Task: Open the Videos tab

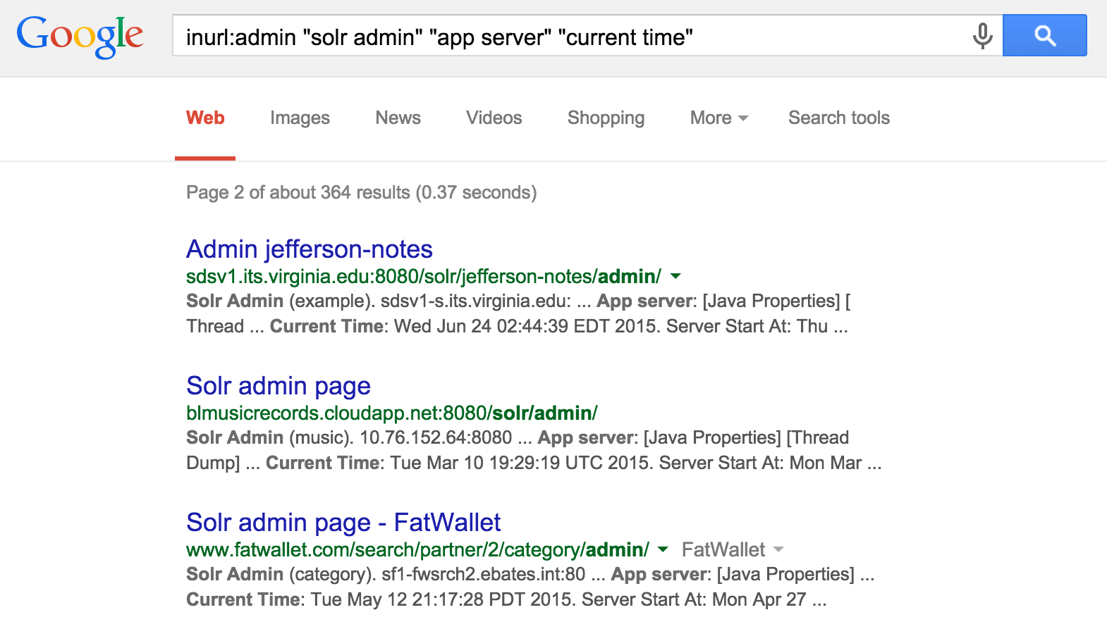Action: click(494, 118)
